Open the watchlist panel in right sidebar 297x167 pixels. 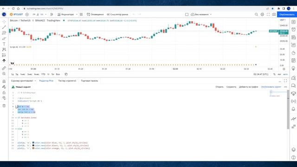[x=293, y=22]
